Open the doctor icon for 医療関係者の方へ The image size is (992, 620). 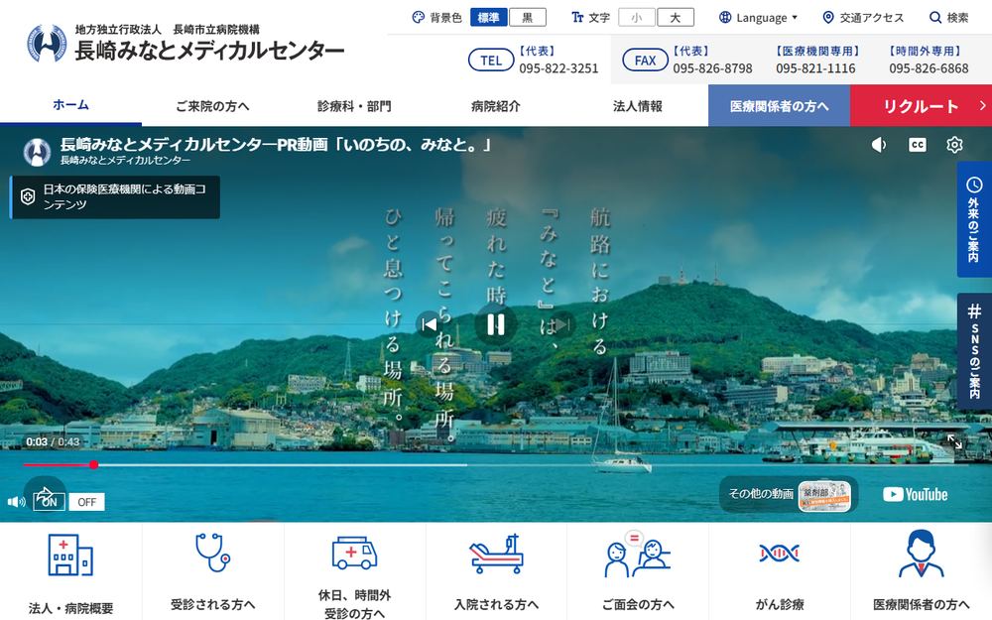(x=922, y=554)
